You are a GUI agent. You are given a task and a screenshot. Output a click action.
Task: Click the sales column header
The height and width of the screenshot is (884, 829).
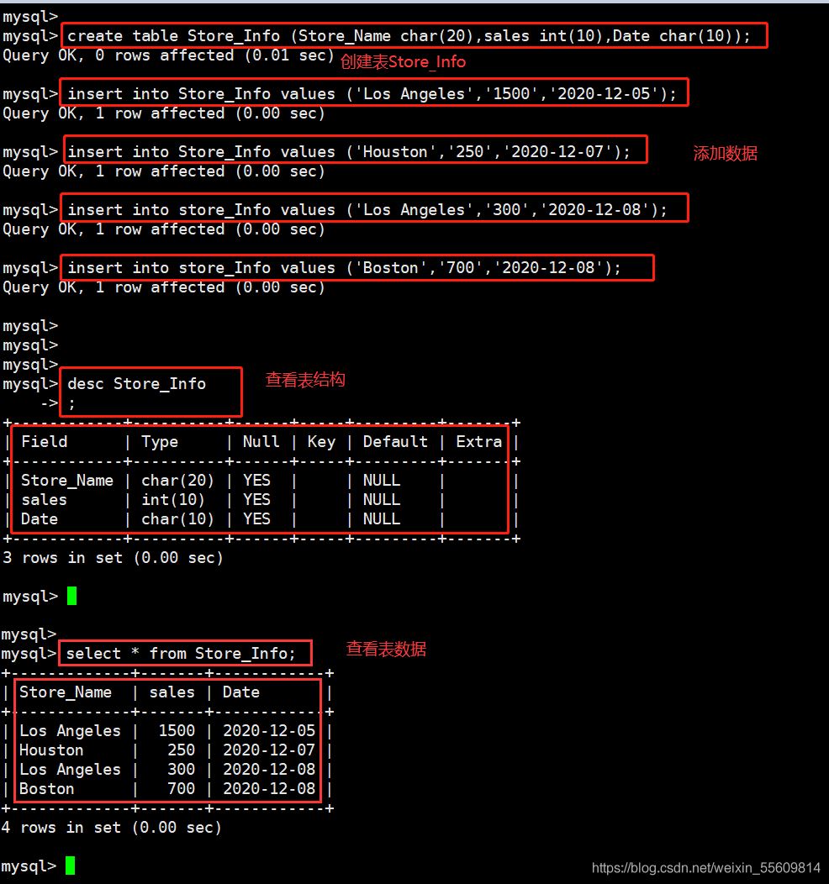pos(172,692)
